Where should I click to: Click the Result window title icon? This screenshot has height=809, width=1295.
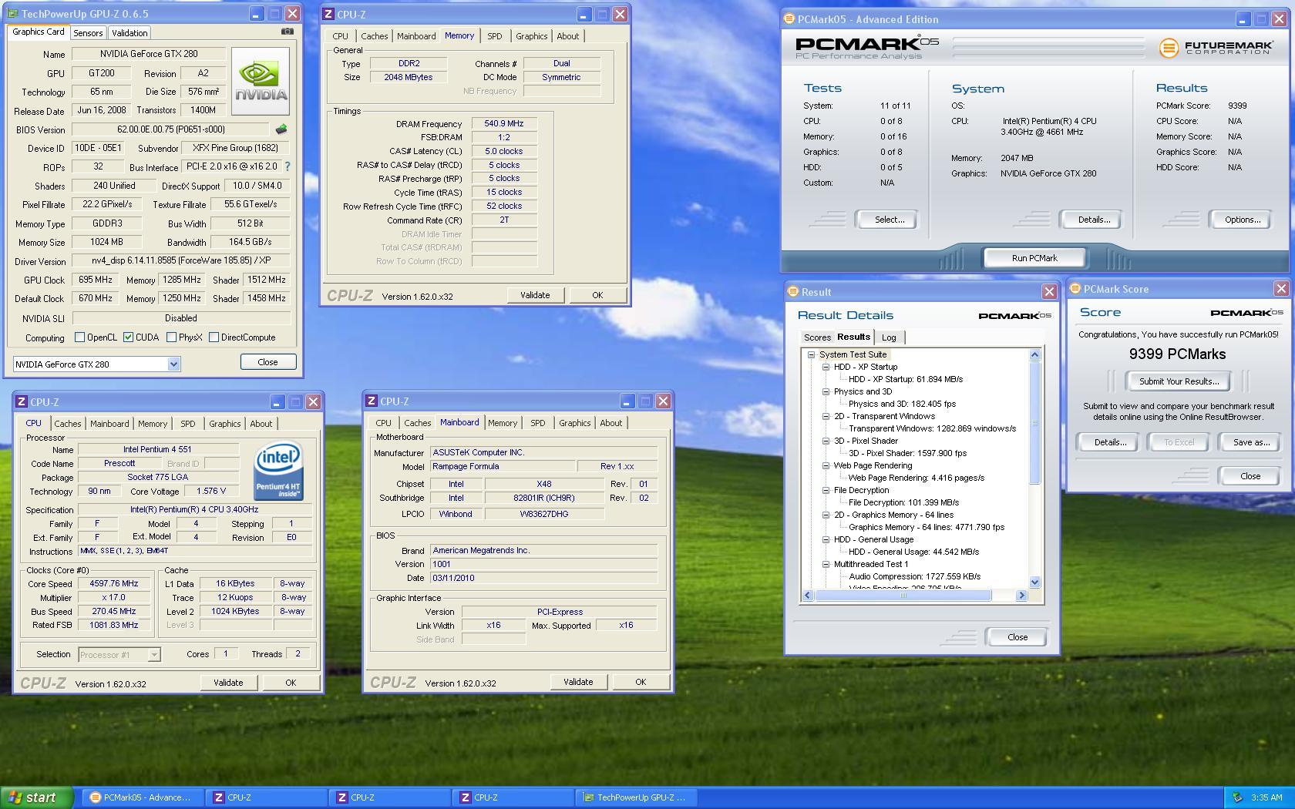(792, 292)
